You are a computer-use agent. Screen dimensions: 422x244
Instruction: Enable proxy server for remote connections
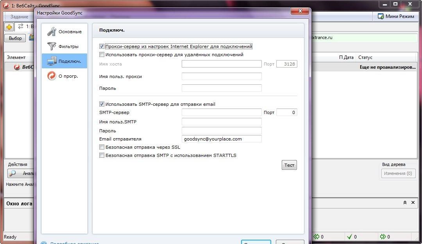[x=102, y=55]
